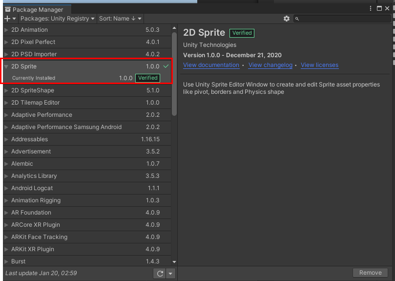Click the Verified tag in Currently Installed row
395x281 pixels.
click(147, 78)
